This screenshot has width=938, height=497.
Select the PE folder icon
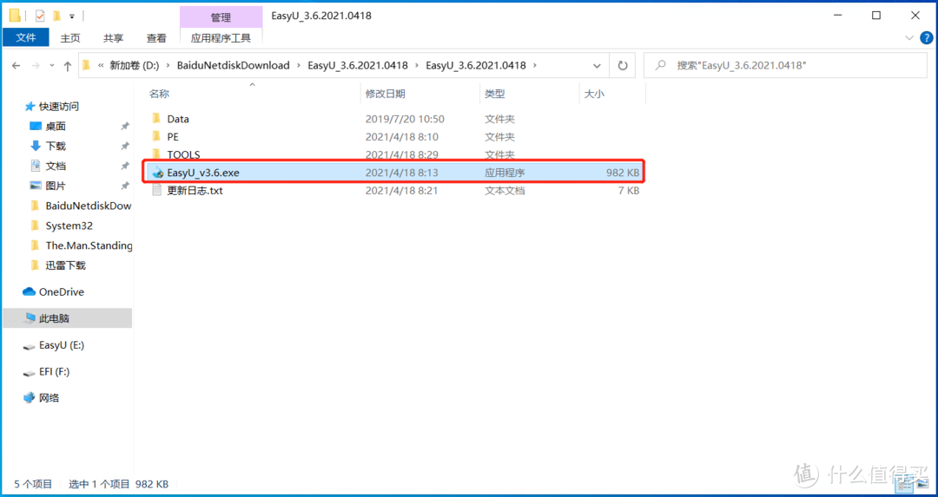156,137
